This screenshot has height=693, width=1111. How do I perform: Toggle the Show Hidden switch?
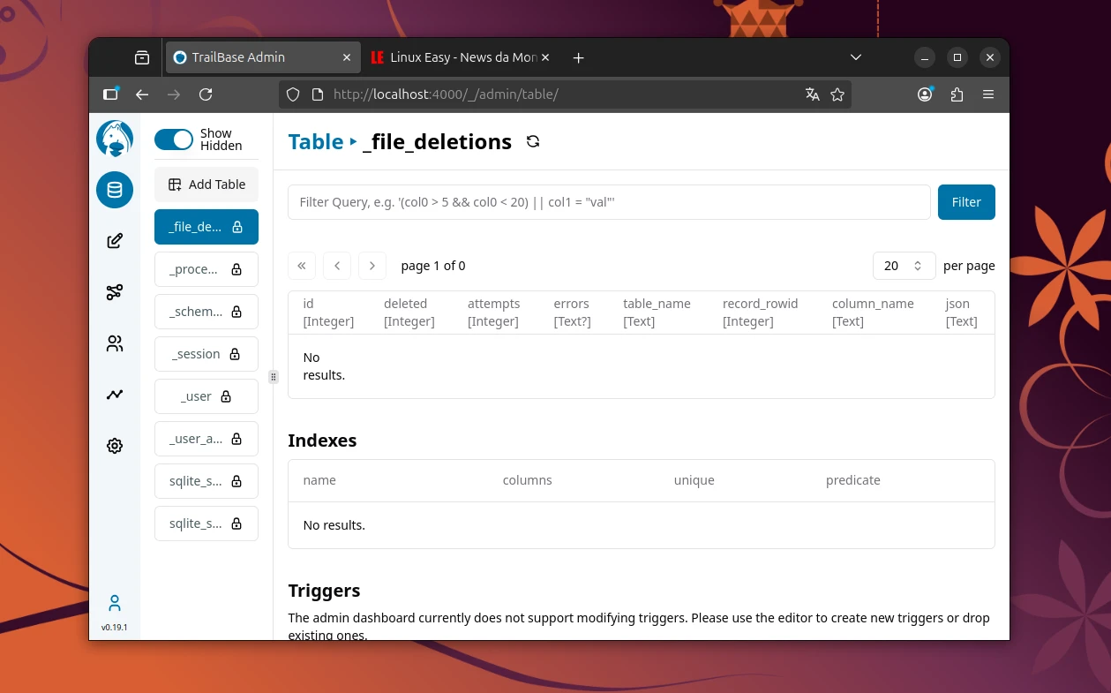pos(174,139)
